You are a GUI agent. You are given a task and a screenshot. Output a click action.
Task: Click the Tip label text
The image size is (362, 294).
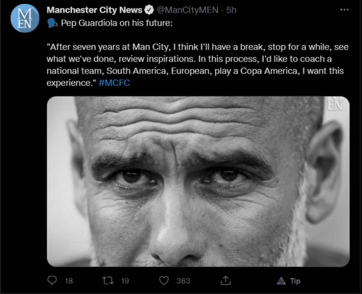295,281
